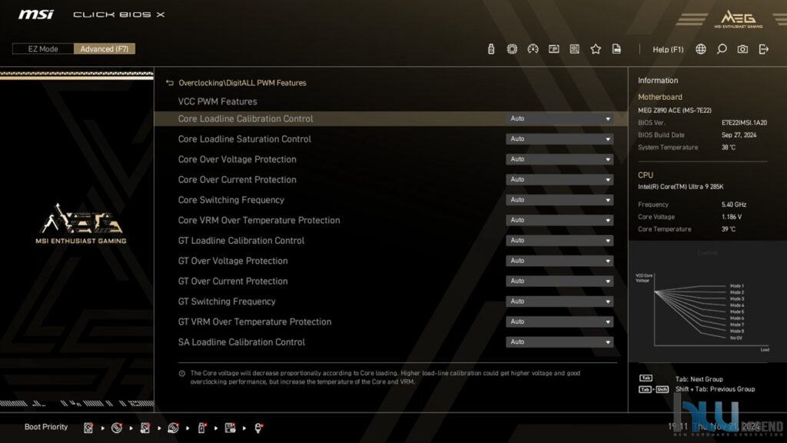The width and height of the screenshot is (787, 443).
Task: Click BIOS version value E7E22IMSI.1A20
Action: tap(744, 122)
